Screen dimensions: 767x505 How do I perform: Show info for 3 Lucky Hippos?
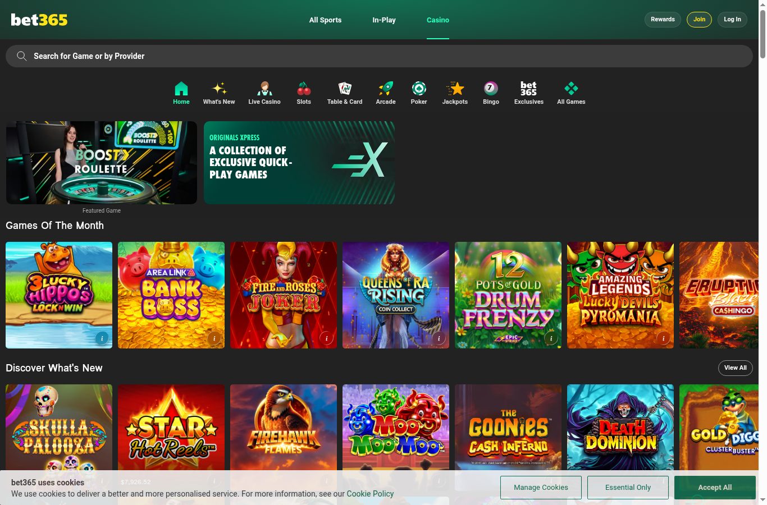pyautogui.click(x=102, y=338)
